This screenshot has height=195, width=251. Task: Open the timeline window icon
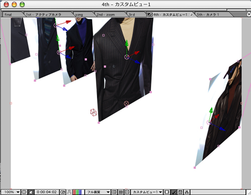click(180, 192)
